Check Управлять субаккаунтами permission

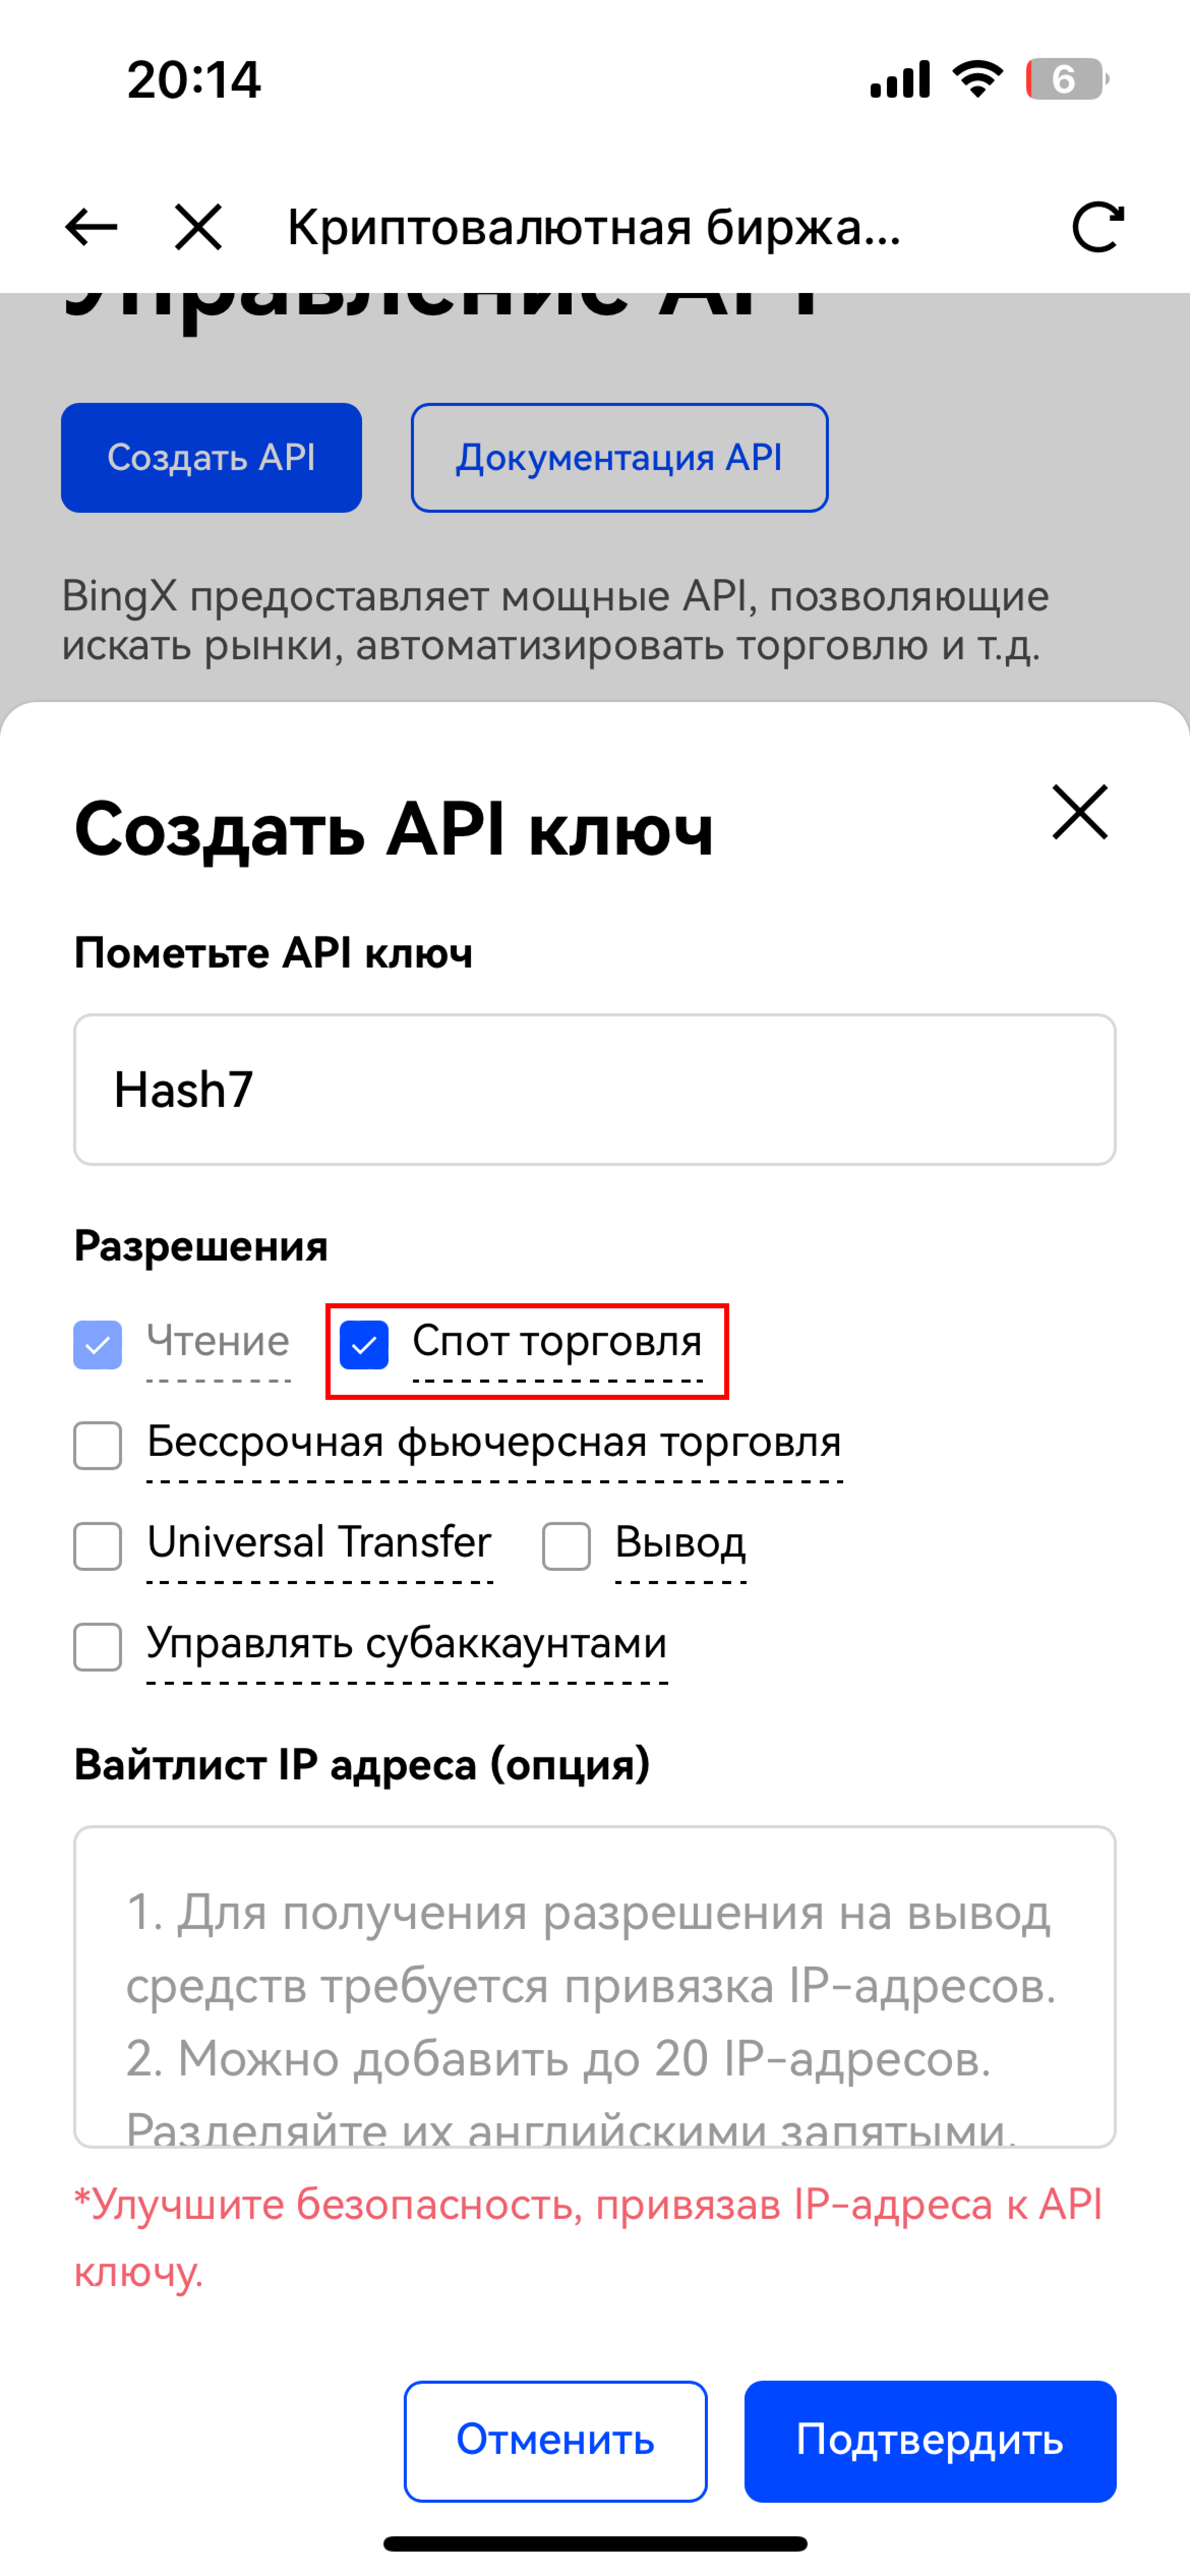pyautogui.click(x=98, y=1646)
